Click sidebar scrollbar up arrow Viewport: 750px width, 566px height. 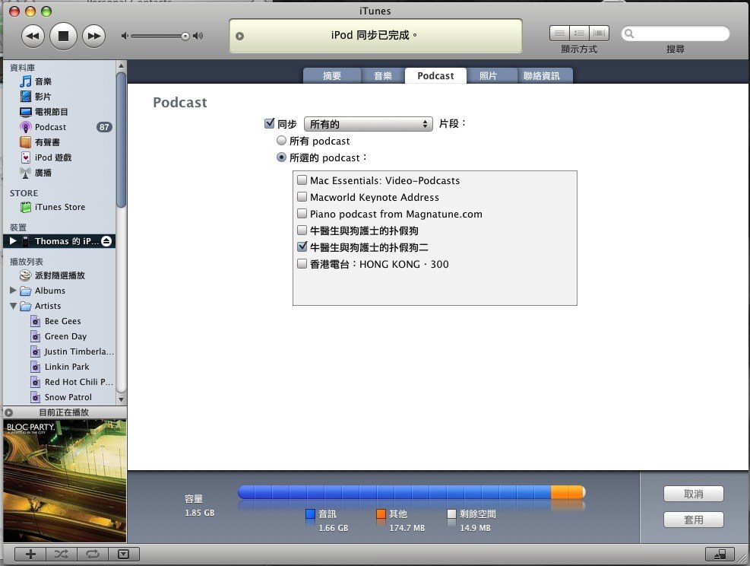point(121,65)
